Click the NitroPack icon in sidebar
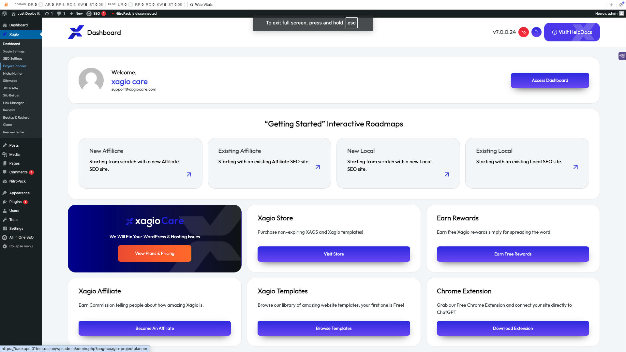 pyautogui.click(x=5, y=181)
